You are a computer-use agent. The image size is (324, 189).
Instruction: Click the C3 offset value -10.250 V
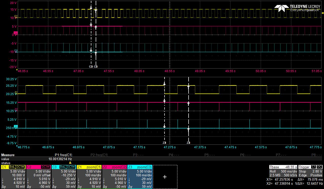coord(69,175)
